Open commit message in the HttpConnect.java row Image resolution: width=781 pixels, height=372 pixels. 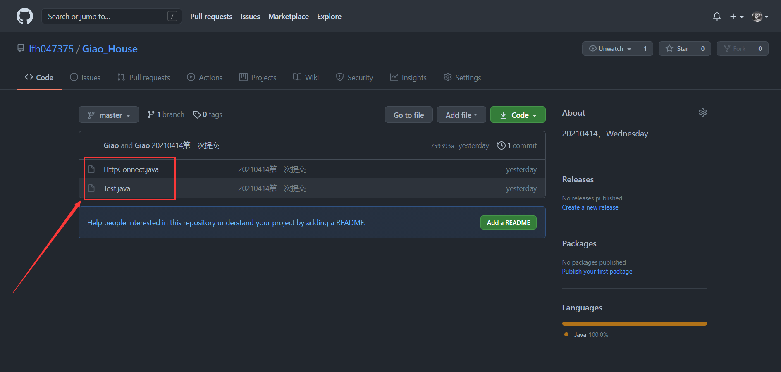(272, 169)
